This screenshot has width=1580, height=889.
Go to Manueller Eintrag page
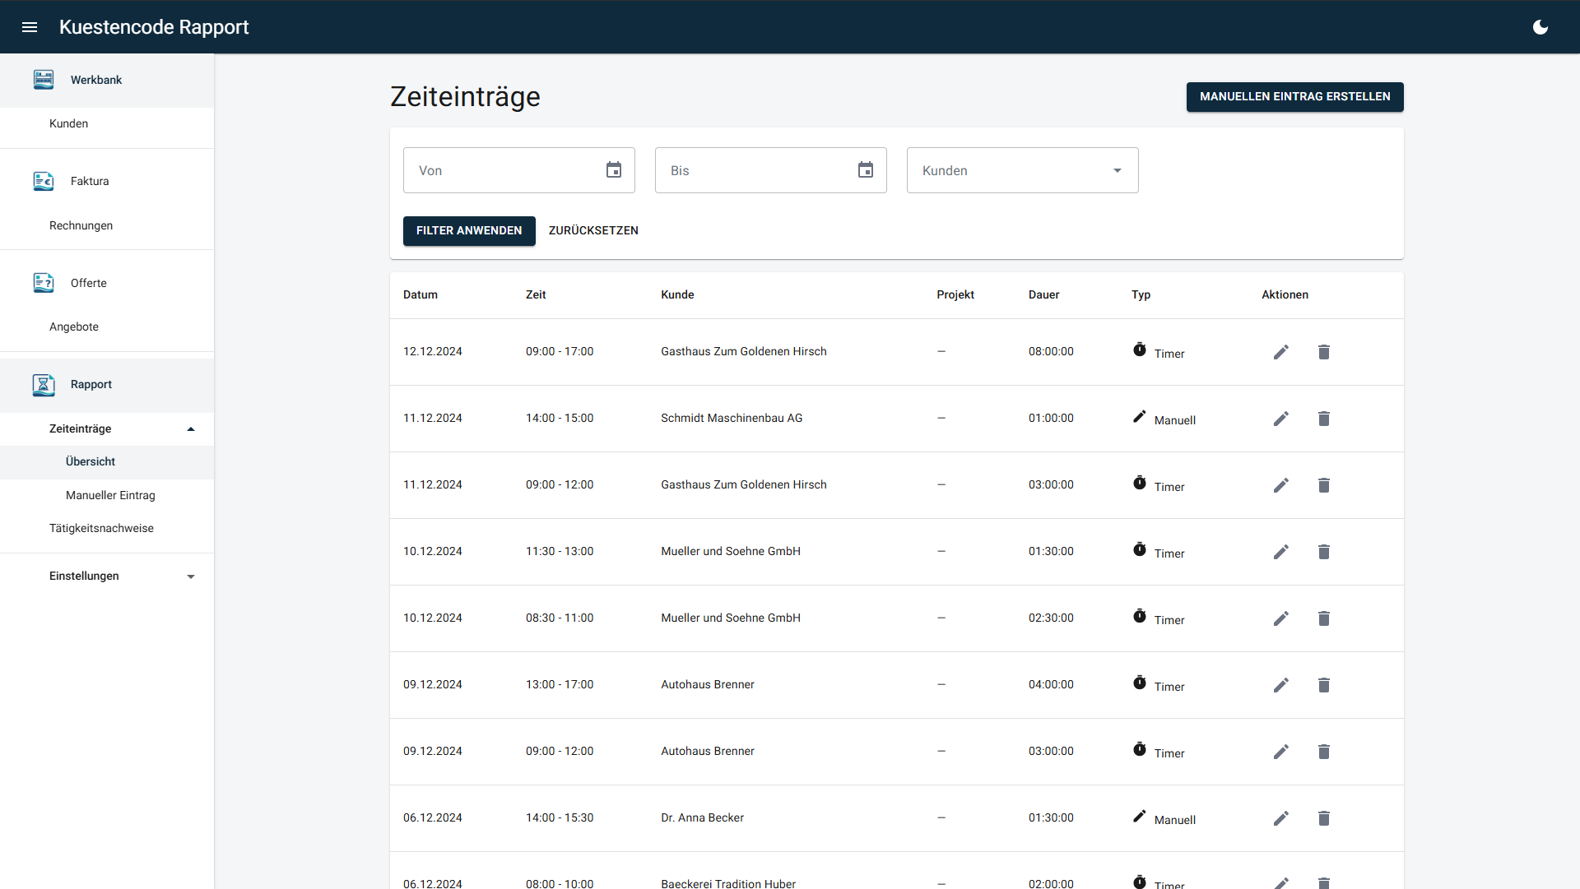[110, 495]
